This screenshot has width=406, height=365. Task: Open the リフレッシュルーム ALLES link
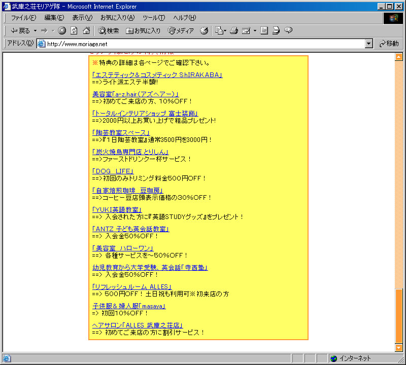pyautogui.click(x=132, y=287)
